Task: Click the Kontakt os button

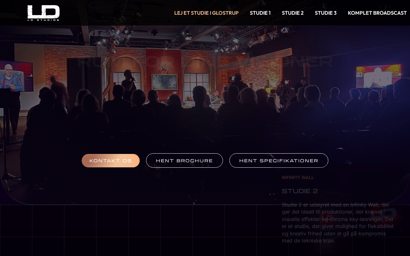Action: [111, 161]
